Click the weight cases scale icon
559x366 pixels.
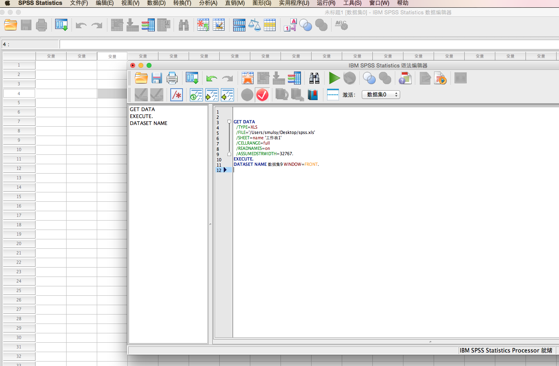click(254, 25)
